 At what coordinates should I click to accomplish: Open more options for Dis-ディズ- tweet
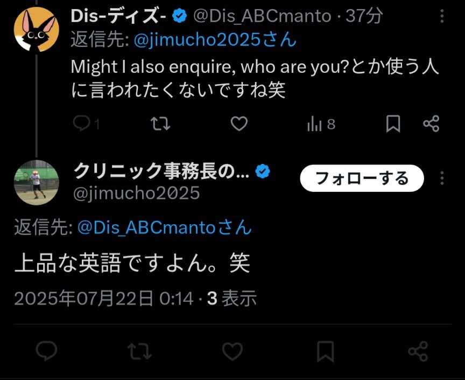(442, 16)
